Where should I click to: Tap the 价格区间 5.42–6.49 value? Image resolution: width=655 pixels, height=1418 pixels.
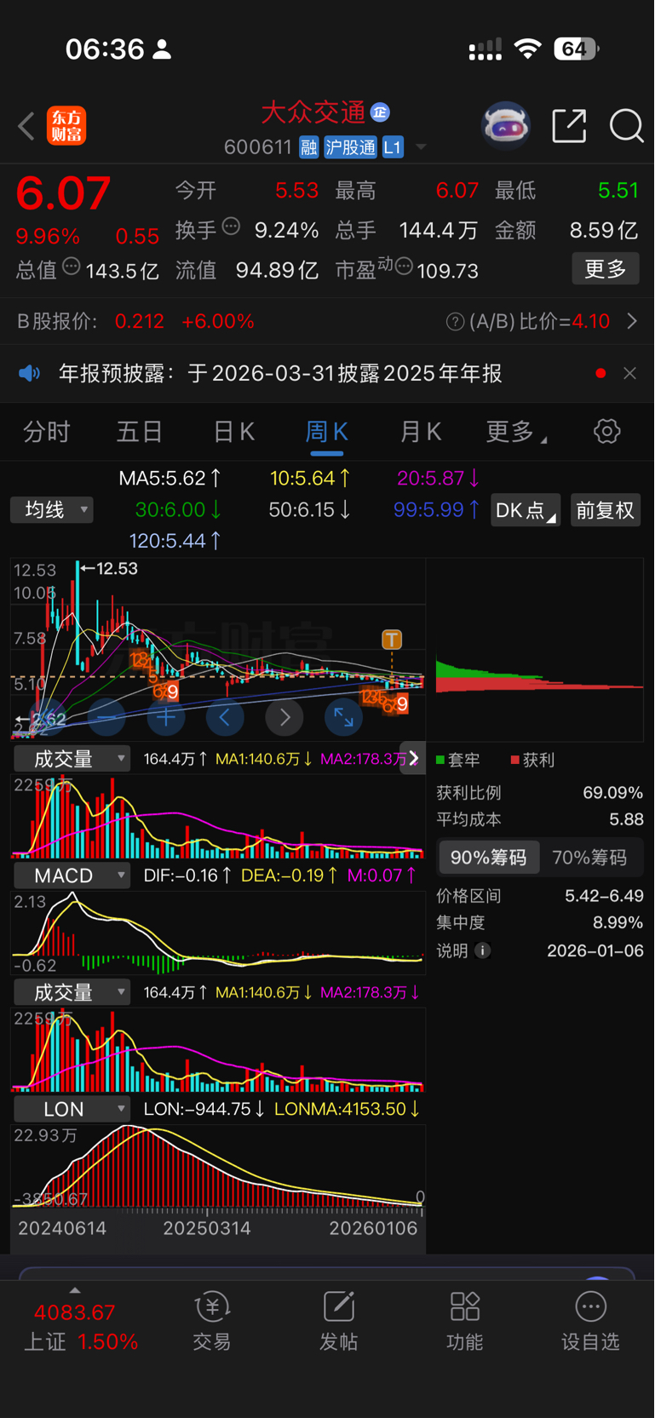click(x=604, y=896)
